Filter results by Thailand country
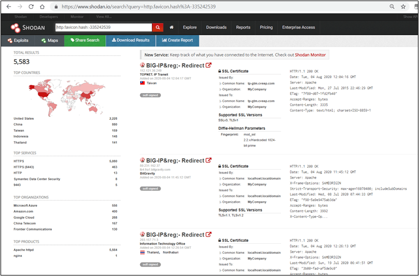Screen dimensions: 419x276 pyautogui.click(x=20, y=142)
